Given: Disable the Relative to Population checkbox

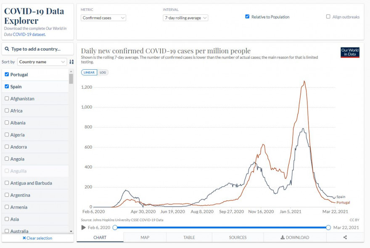Looking at the screenshot, I should [x=247, y=16].
